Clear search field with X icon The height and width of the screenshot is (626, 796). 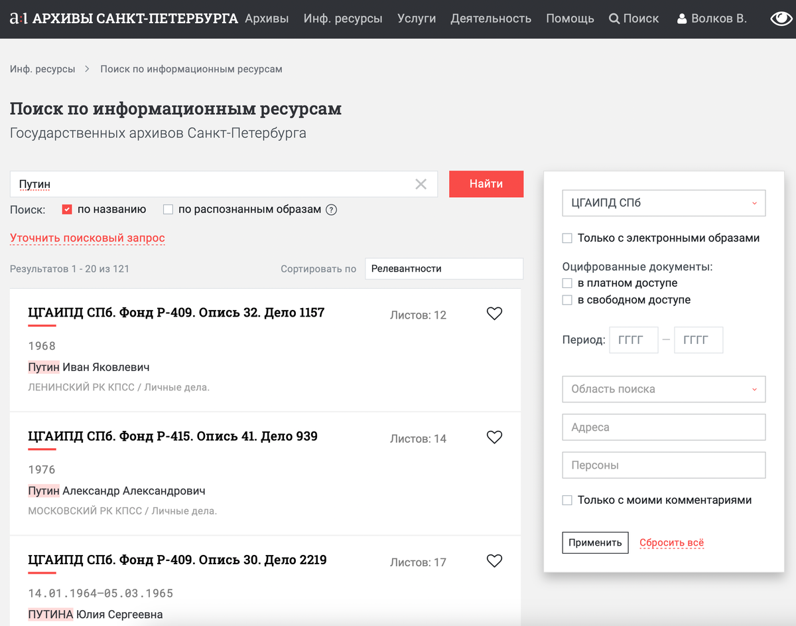tap(421, 185)
